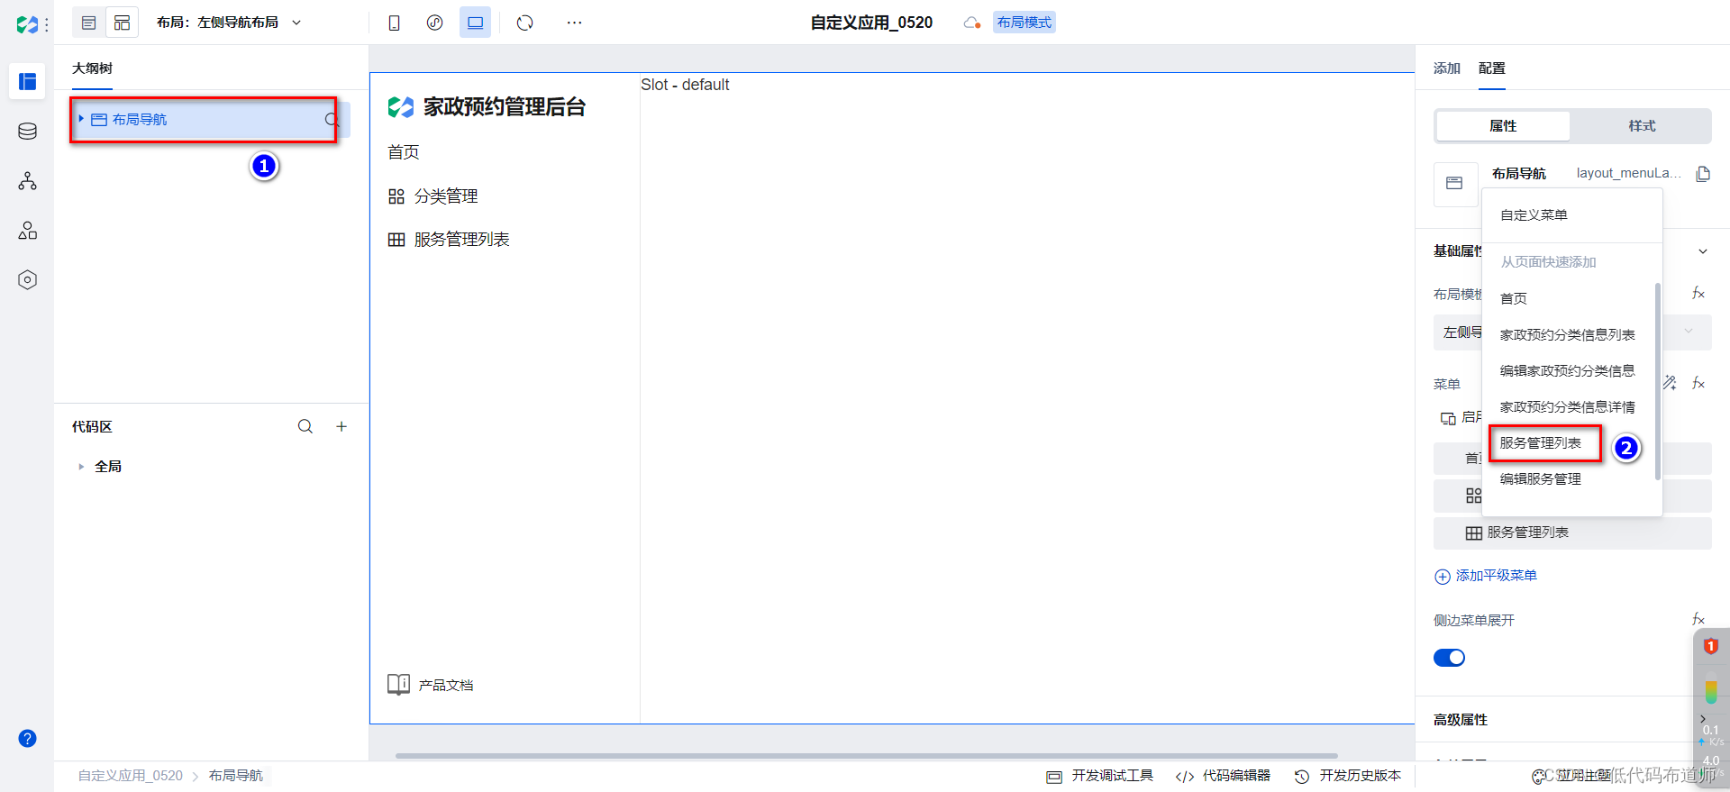Open the page view icon in top toolbar

88,23
